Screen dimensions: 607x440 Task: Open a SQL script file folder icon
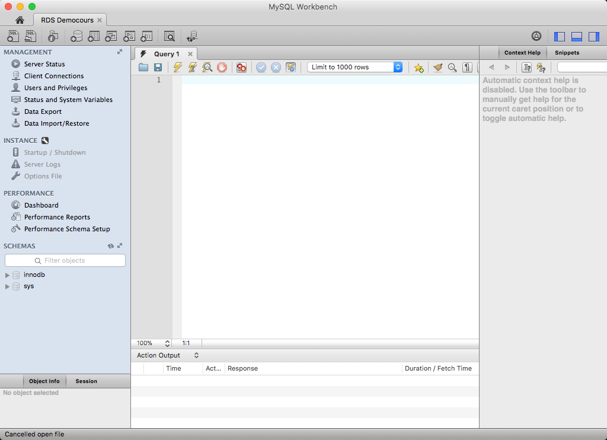pyautogui.click(x=143, y=68)
